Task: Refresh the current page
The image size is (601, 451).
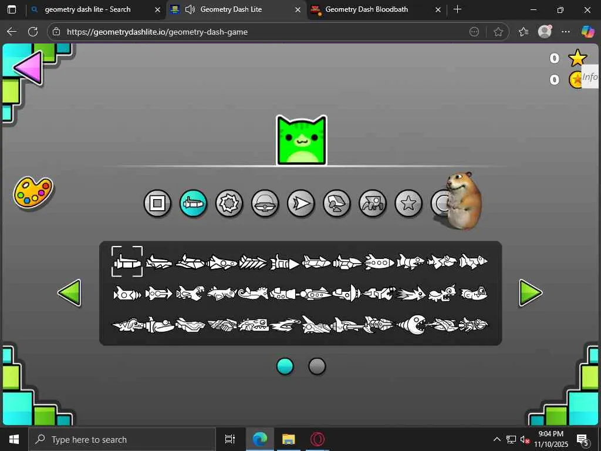Action: 33,32
